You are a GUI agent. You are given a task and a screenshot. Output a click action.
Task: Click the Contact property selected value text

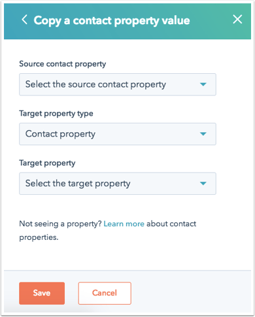point(60,134)
